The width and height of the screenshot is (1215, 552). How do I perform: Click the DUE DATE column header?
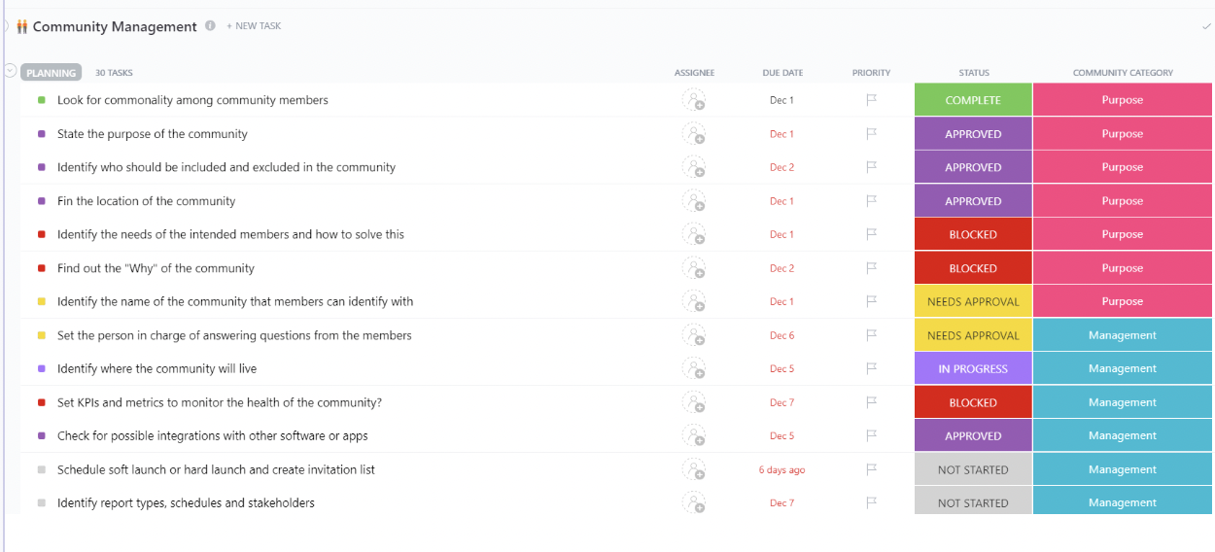pos(782,73)
